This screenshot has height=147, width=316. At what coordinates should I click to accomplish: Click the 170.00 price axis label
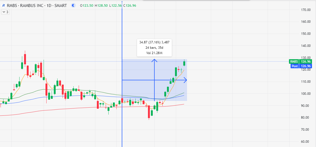(306, 10)
